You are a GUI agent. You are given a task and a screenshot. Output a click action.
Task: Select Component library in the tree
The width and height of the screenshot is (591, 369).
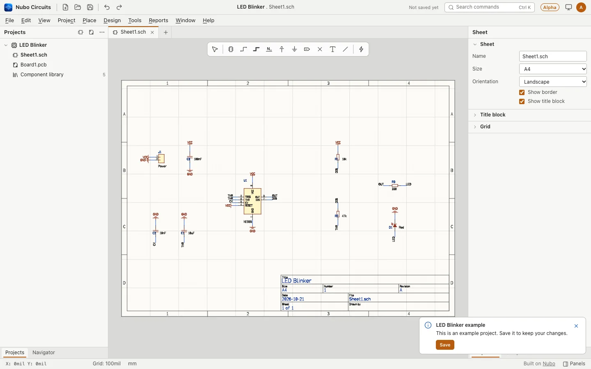pyautogui.click(x=42, y=75)
